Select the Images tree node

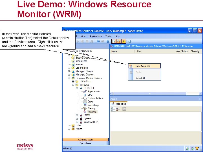[x=79, y=64]
